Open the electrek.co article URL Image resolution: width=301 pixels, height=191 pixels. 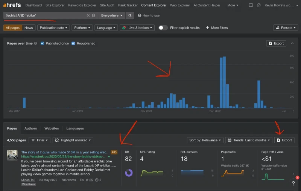coord(64,157)
